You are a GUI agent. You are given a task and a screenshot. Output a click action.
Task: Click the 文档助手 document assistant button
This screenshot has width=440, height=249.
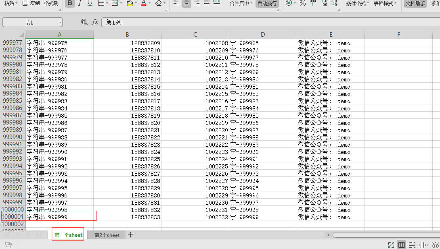[415, 4]
